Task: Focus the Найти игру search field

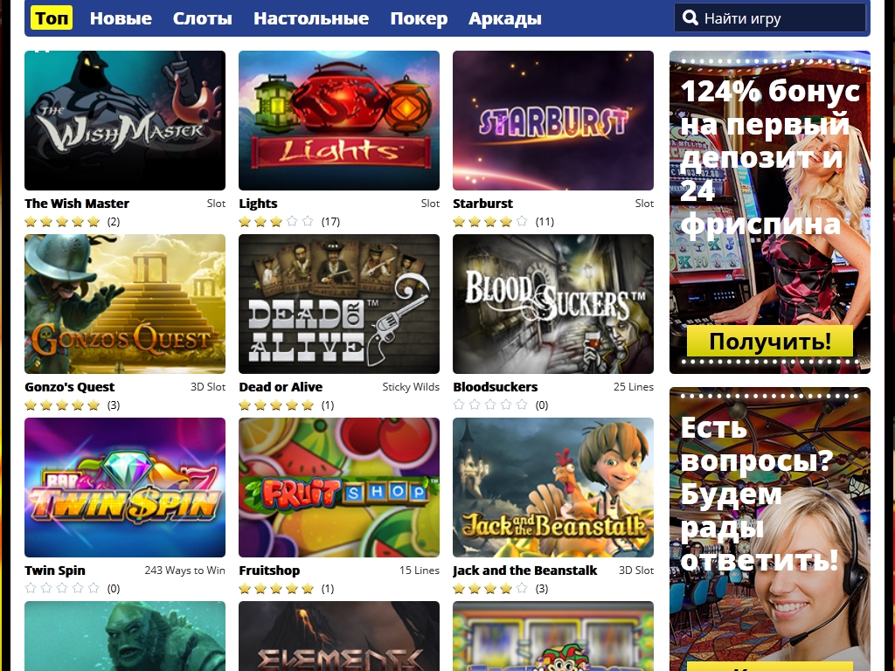Action: pos(770,18)
